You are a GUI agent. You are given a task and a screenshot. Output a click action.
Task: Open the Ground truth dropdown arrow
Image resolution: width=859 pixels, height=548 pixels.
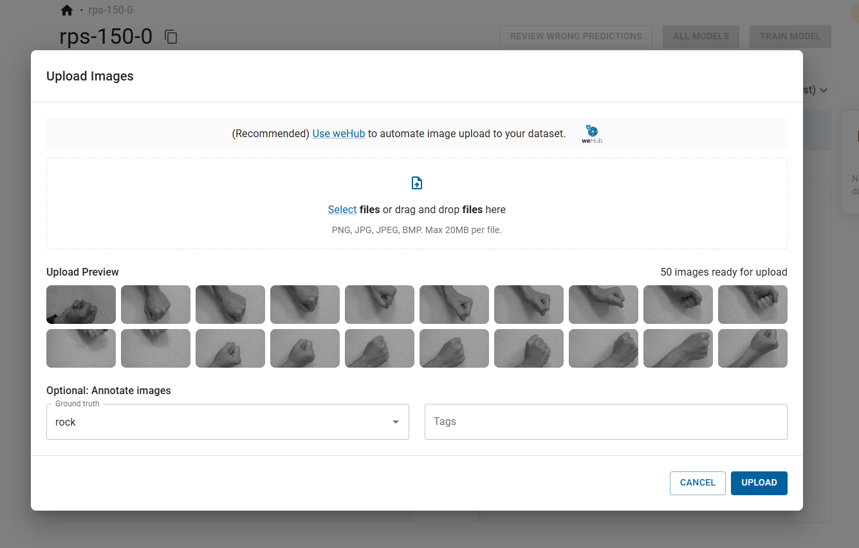395,422
